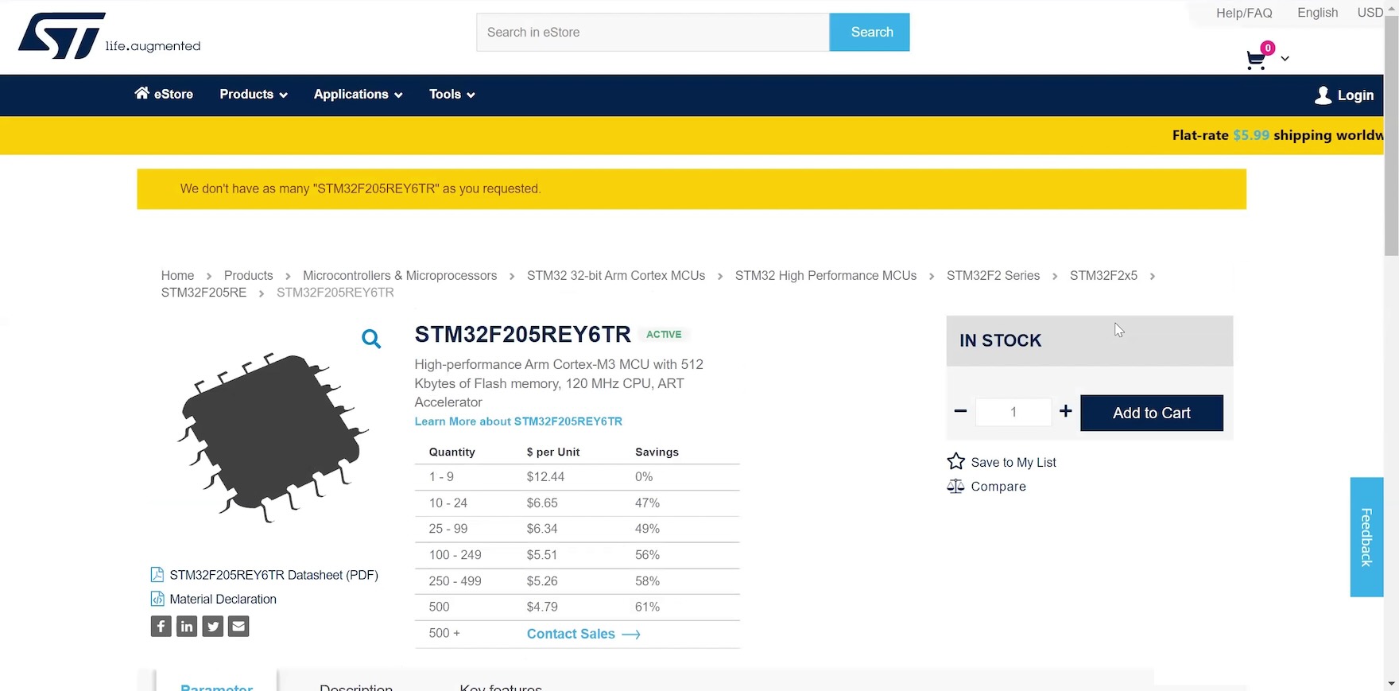Share product on Twitter

click(x=213, y=627)
